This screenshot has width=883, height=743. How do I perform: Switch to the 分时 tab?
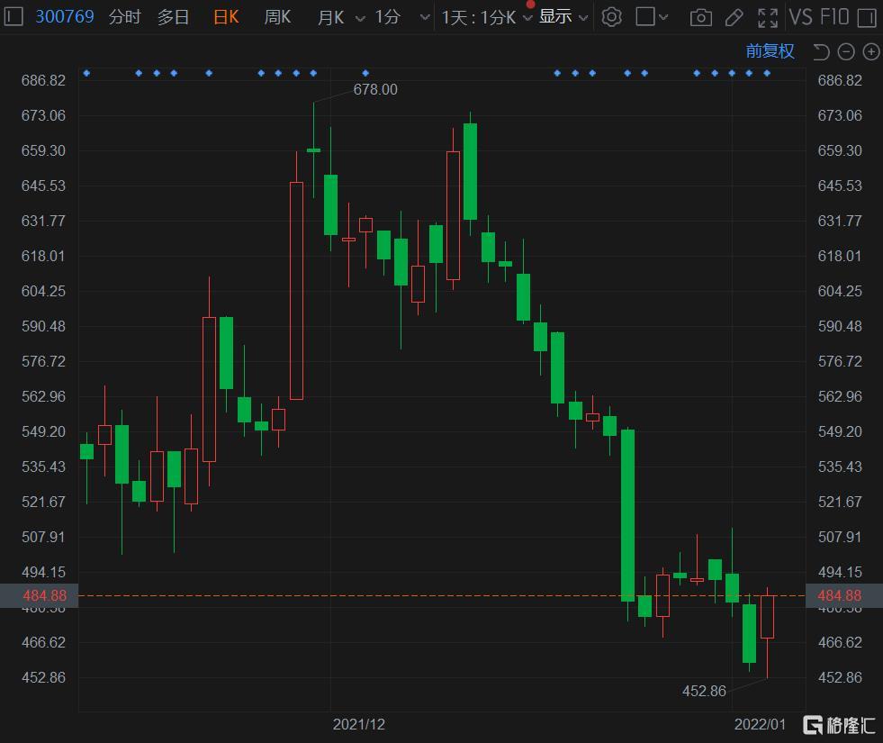pos(124,17)
